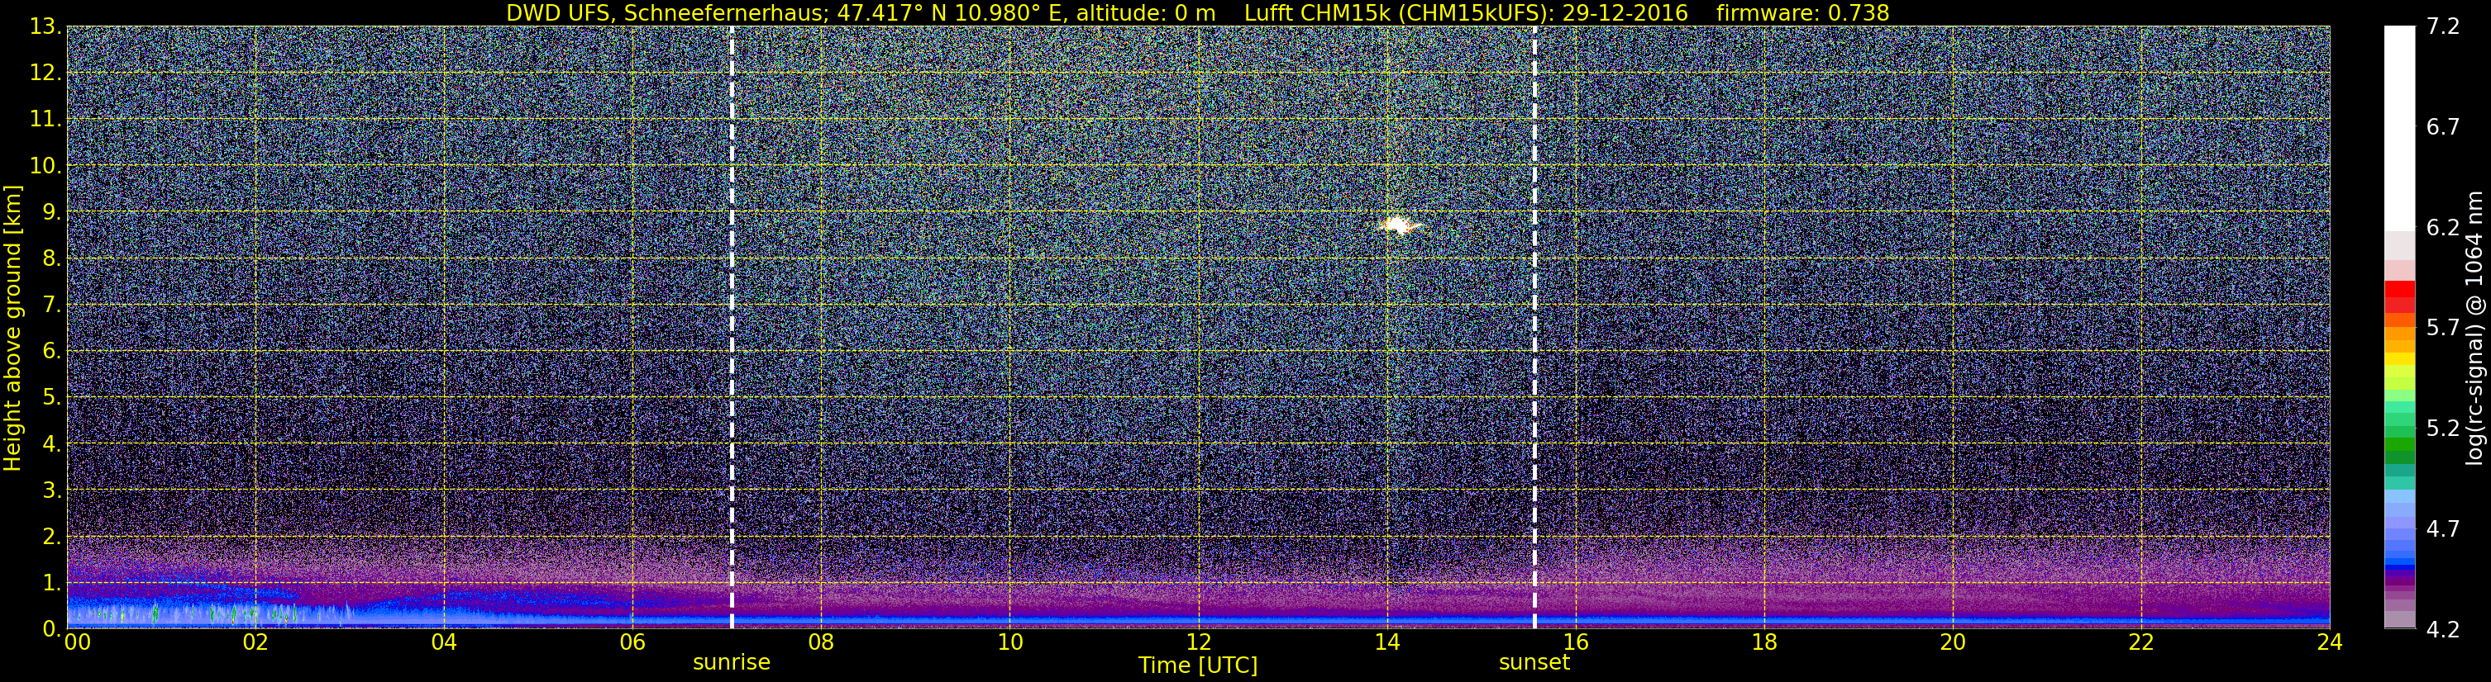Click the height axis tick '8.'
The image size is (2491, 682).
click(51, 259)
